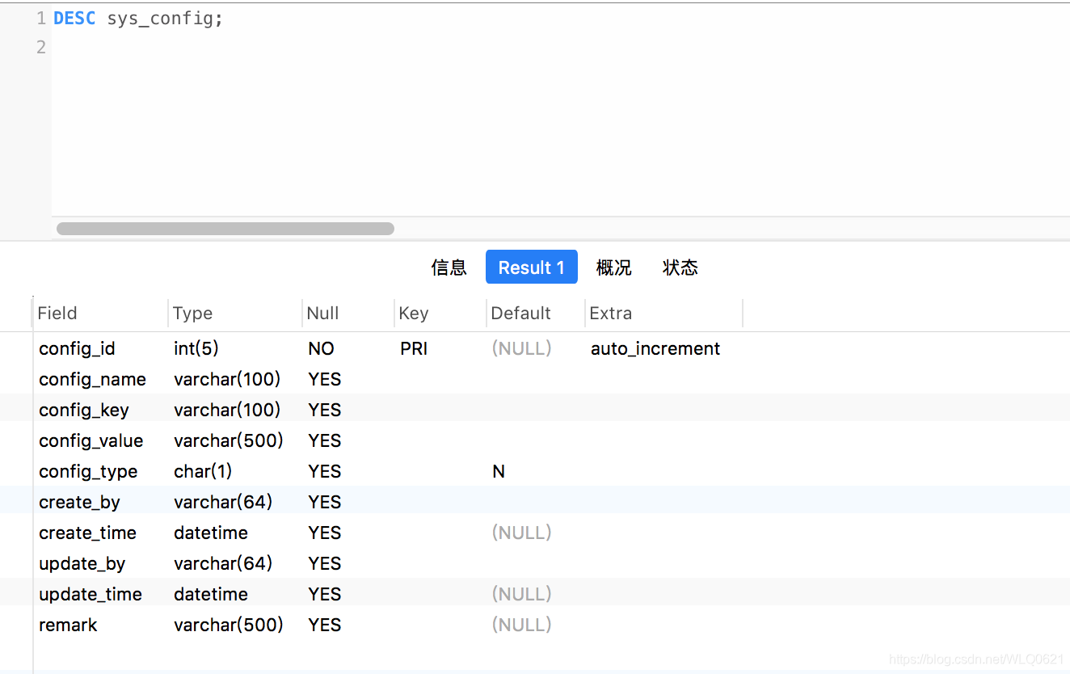Click line number 1 in the gutter
This screenshot has width=1070, height=674.
[41, 18]
